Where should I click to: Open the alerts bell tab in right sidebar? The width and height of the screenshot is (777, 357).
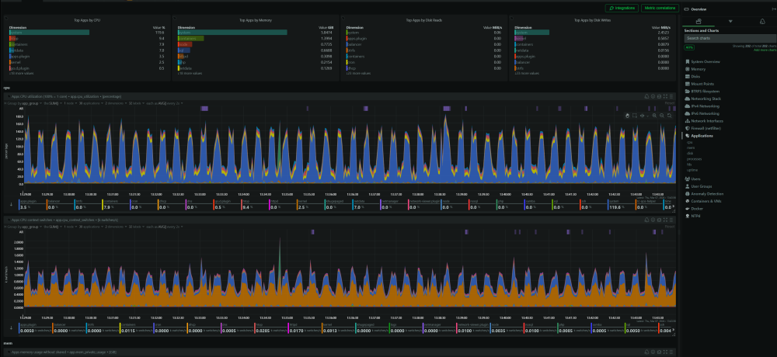point(762,21)
